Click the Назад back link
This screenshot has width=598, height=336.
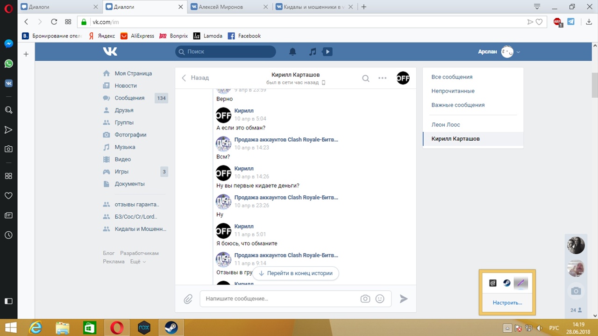[x=195, y=78]
